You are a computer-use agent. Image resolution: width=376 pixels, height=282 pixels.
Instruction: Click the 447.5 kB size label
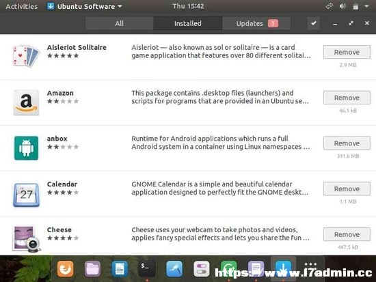tap(348, 247)
